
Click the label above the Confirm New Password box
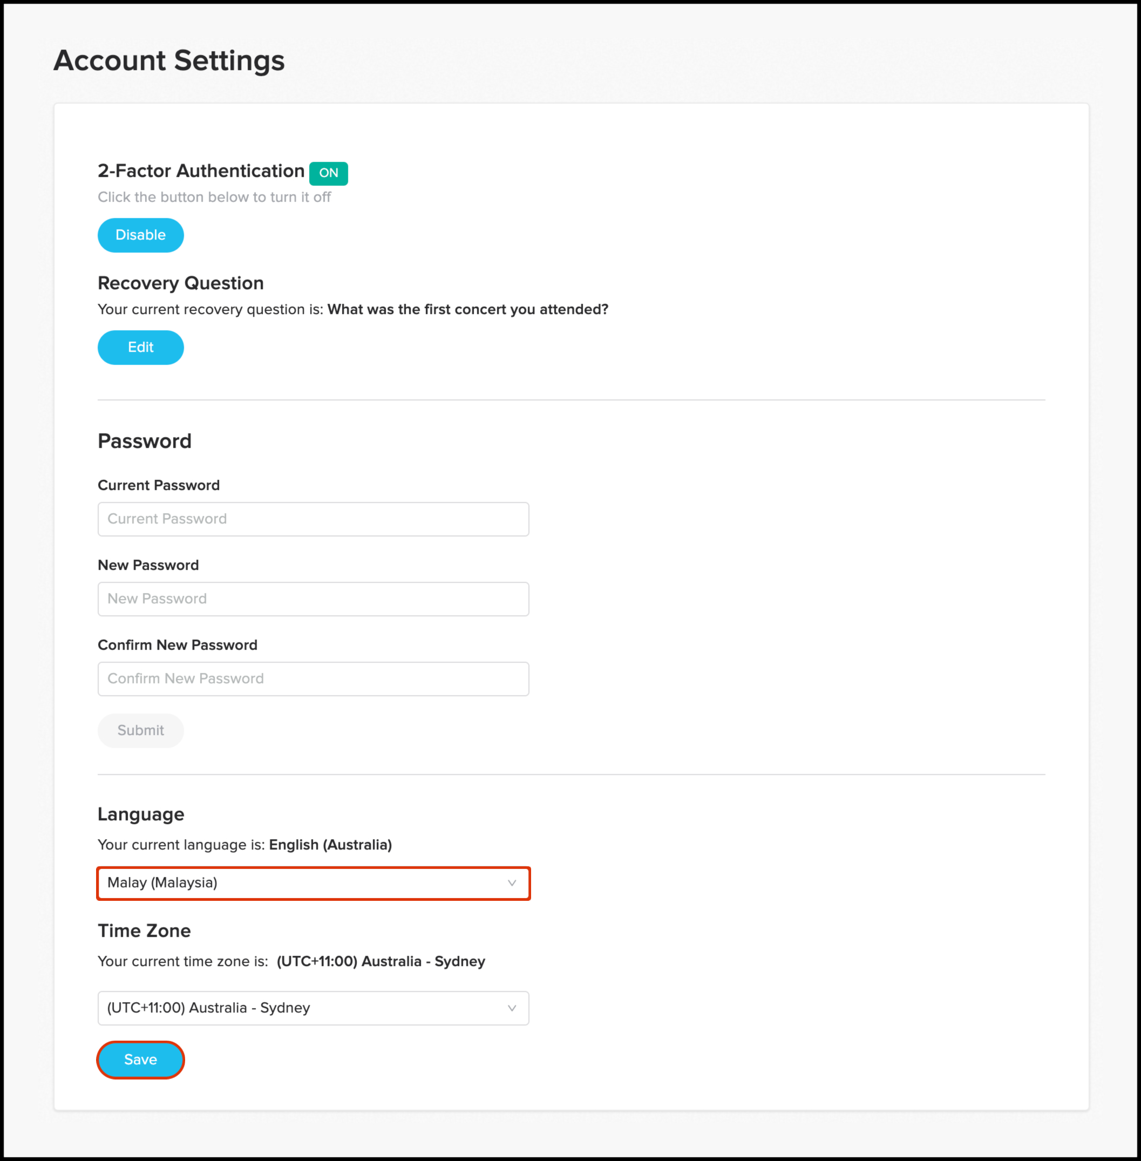click(178, 645)
